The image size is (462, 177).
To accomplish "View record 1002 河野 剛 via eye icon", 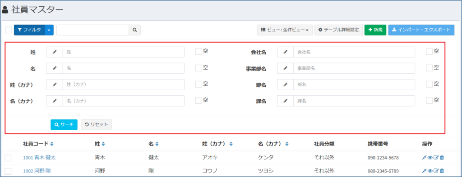I will 430,171.
